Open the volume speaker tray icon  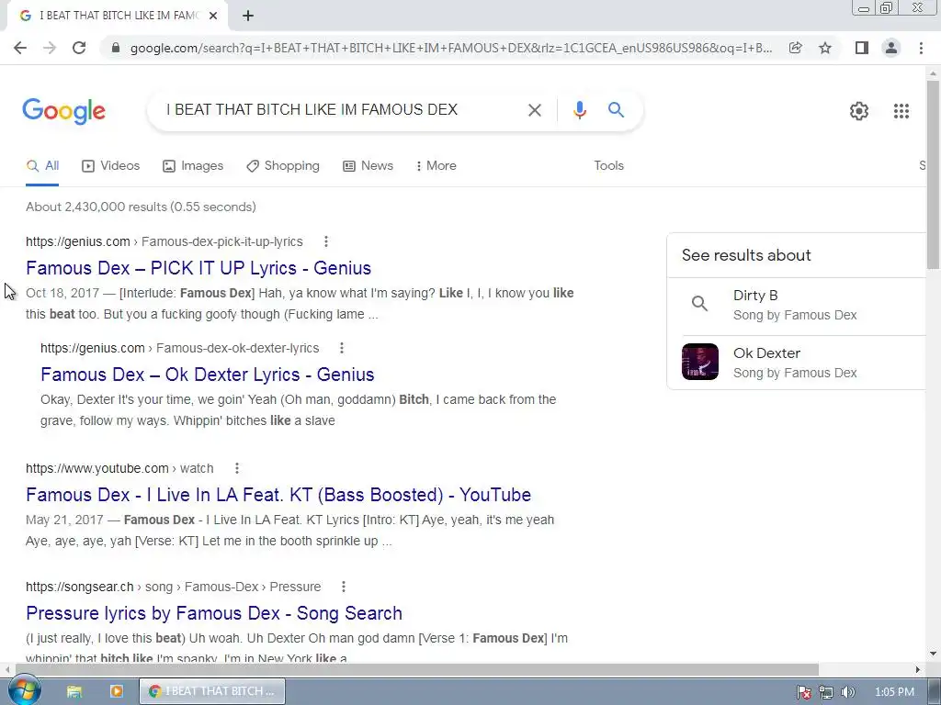coord(847,692)
